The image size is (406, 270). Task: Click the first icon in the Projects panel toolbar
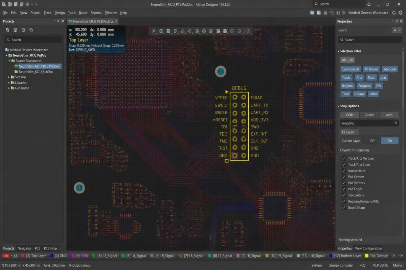pos(8,30)
